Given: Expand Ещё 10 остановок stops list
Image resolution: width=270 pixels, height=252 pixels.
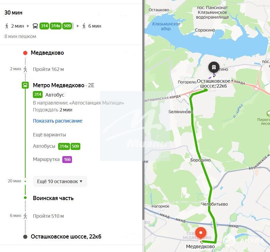Looking at the screenshot, I should click(60, 181).
